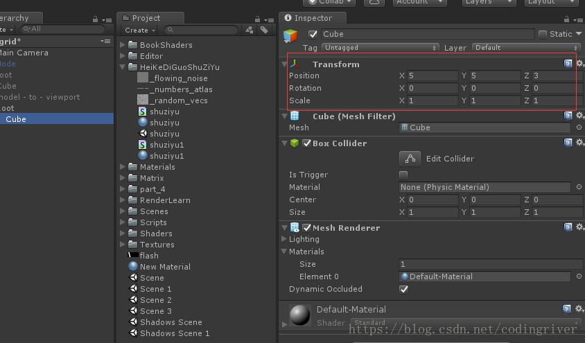This screenshot has height=343, width=585.
Task: Open Element 0 material object picker
Action: click(x=579, y=276)
